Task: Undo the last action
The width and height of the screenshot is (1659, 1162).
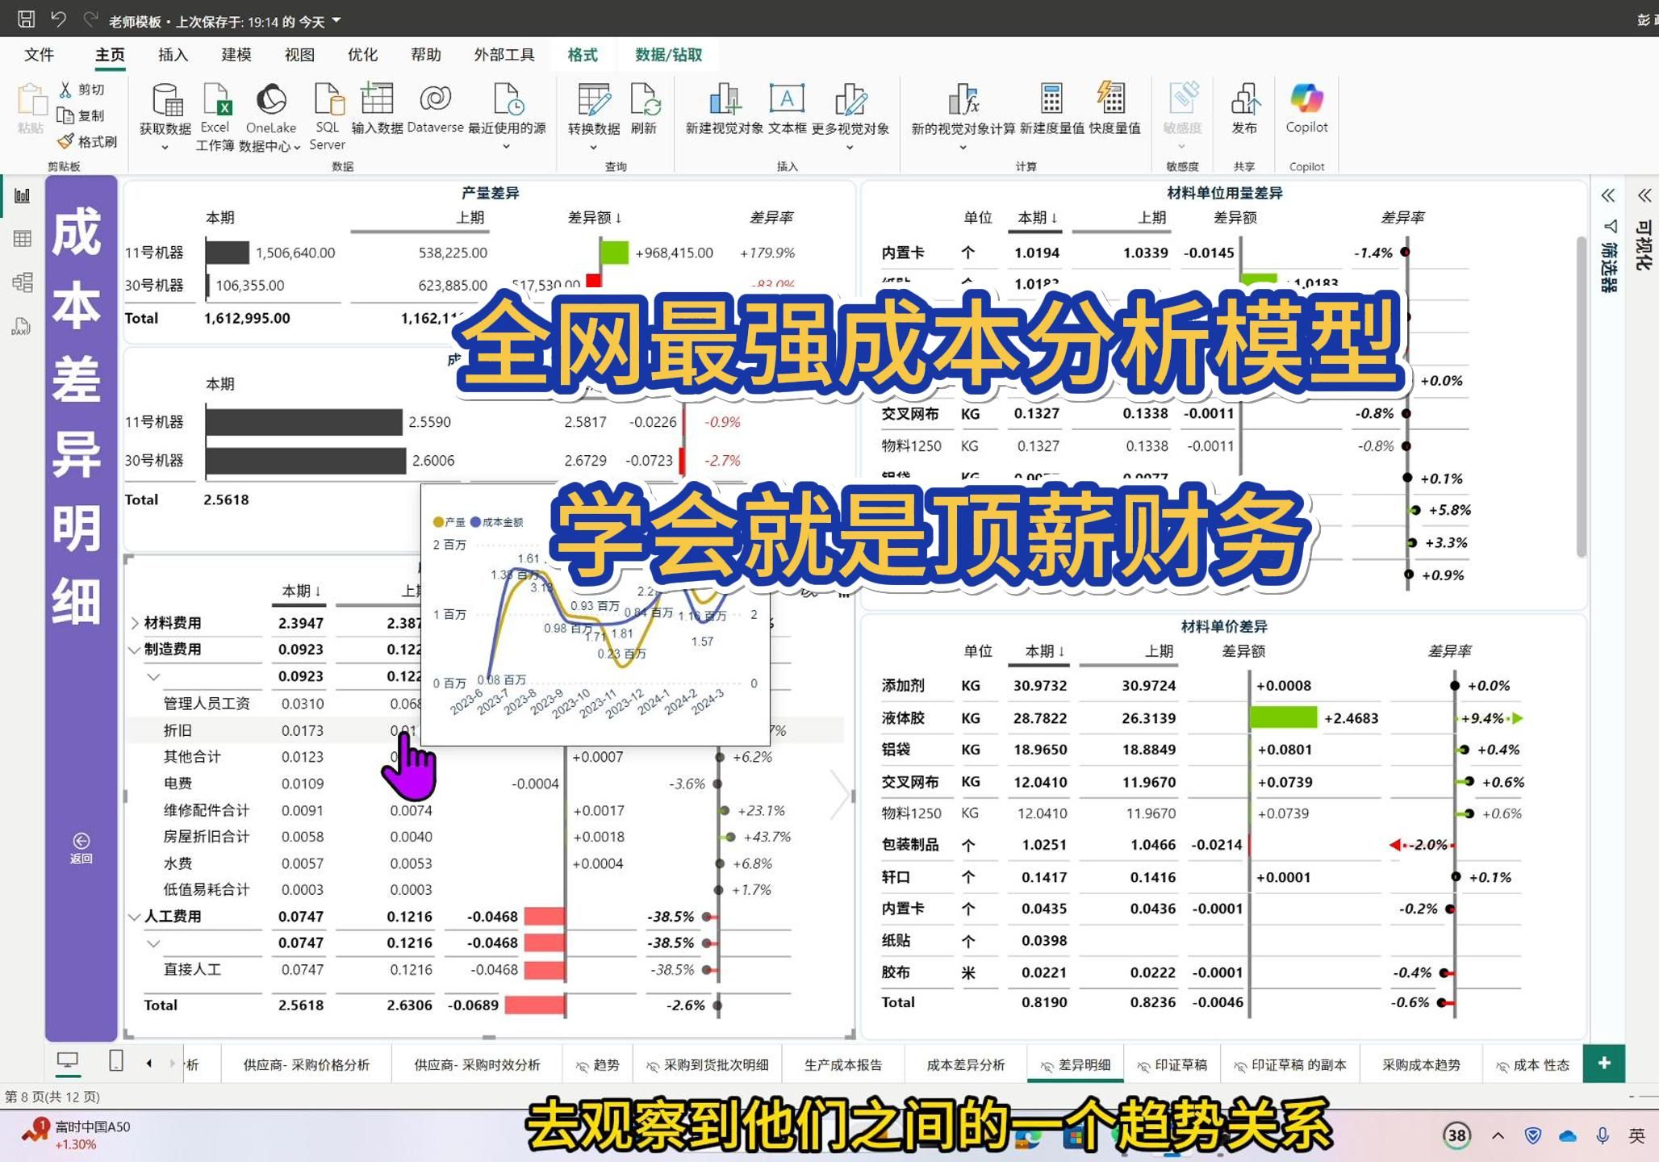Action: 59,18
